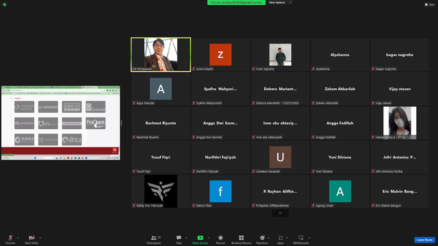Click the Yuni Silviana participant tile
The height and width of the screenshot is (246, 438).
pos(340,157)
